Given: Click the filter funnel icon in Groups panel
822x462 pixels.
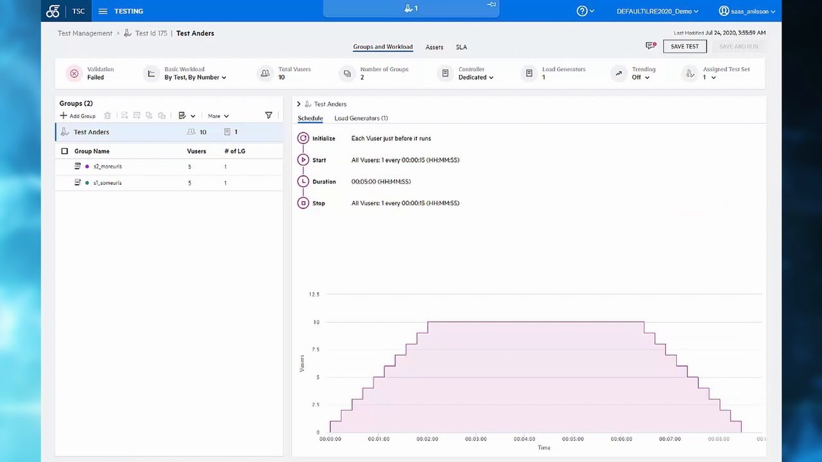Looking at the screenshot, I should [268, 116].
